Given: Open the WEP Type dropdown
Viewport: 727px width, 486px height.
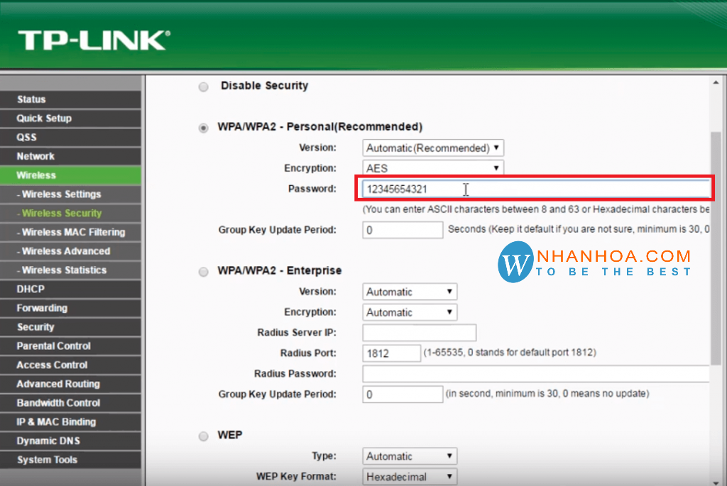Looking at the screenshot, I should [x=409, y=455].
